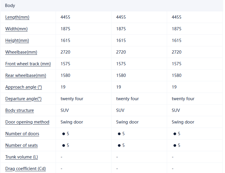Open the Front wheel track (mm) link

pyautogui.click(x=28, y=64)
